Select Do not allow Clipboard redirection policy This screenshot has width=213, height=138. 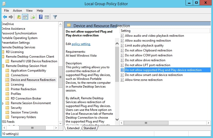pyautogui.click(x=148, y=50)
